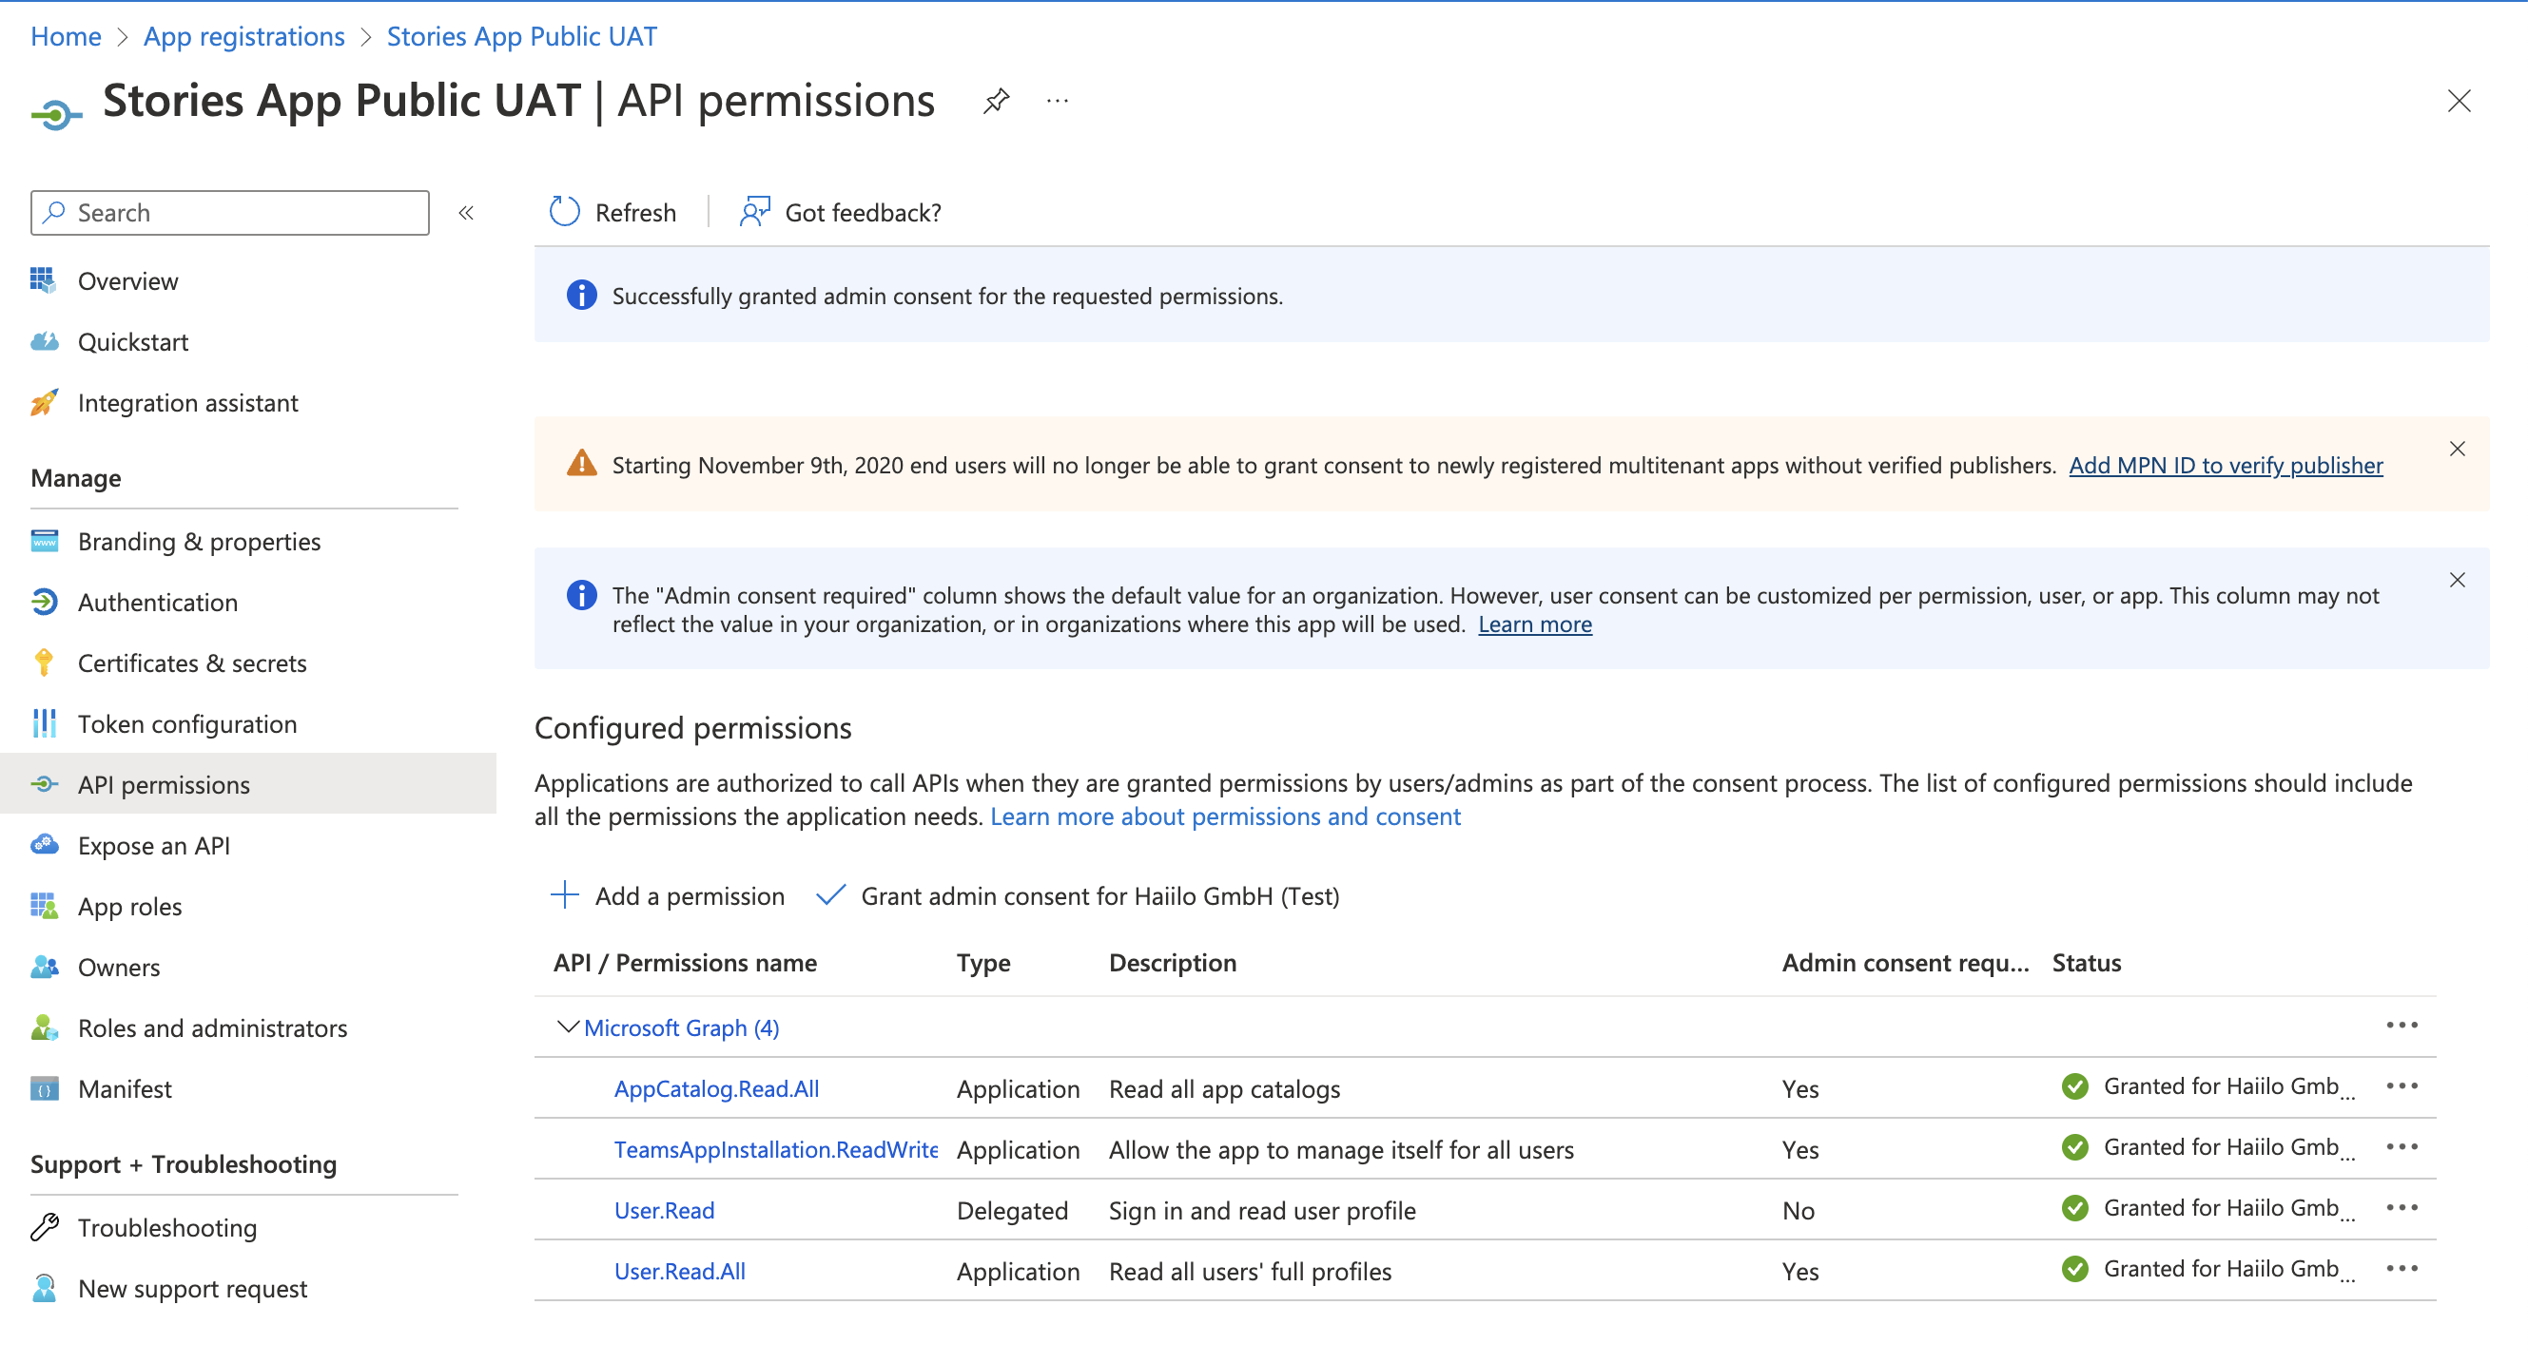Screen dimensions: 2528x1363
Task: Click 'Read all users' full profiles' description
Action: click(x=1251, y=1271)
